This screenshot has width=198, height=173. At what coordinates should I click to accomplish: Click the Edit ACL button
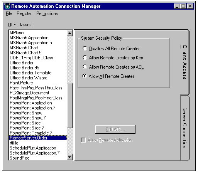(115, 129)
